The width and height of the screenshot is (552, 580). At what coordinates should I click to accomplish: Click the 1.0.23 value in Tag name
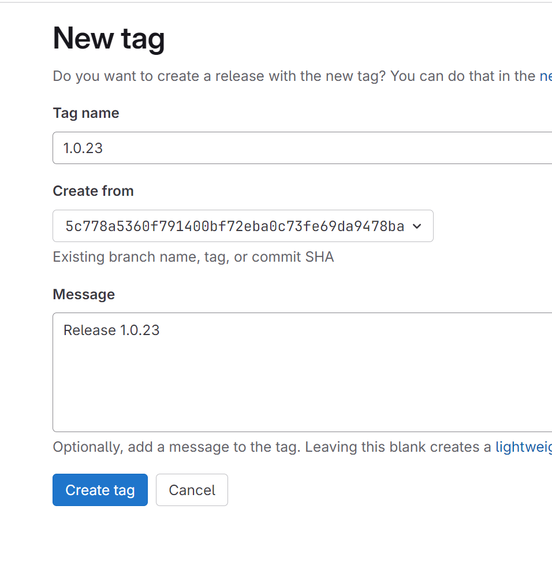83,148
